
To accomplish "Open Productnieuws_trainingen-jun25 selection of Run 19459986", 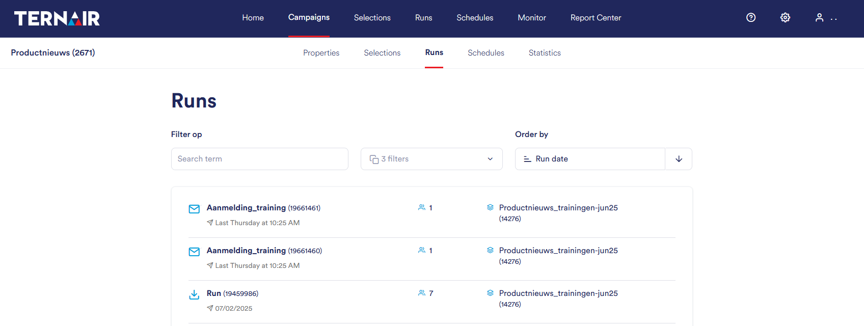I will [558, 293].
